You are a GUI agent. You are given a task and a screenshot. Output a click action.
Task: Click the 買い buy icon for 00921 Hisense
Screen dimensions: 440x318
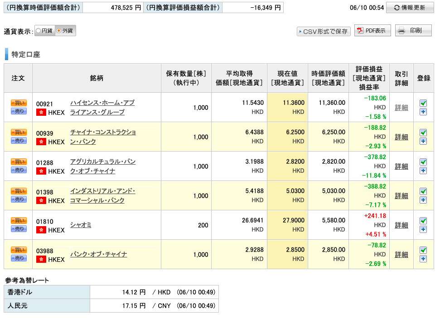(x=19, y=103)
